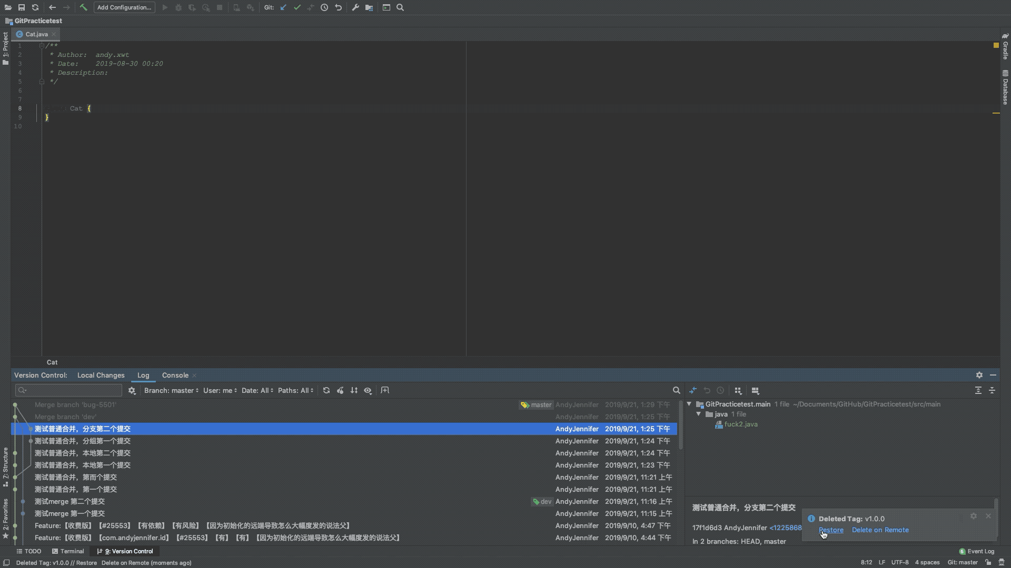Open the Group By dropdown in the changes toolbar

pos(738,390)
